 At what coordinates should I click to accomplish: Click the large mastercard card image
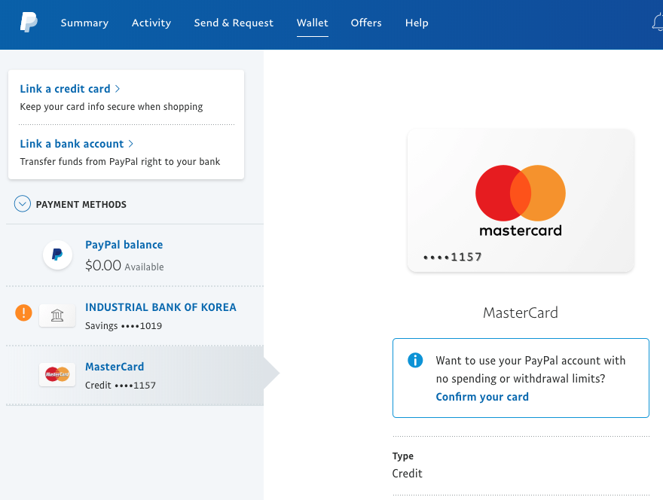[x=521, y=200]
